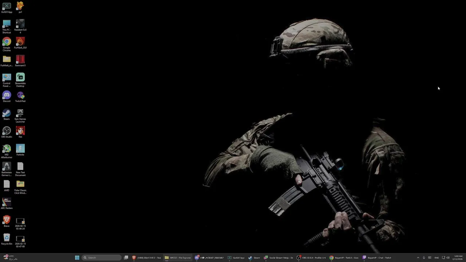Select the TwitchTest desktop icon
Screen dimensions: 466x262
pyautogui.click(x=20, y=97)
